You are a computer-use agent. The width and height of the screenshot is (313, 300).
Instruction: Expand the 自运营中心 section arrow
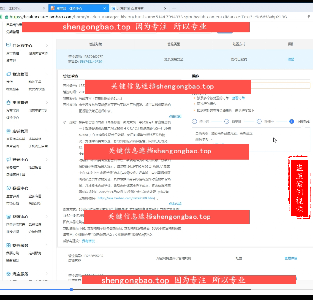coord(47,45)
